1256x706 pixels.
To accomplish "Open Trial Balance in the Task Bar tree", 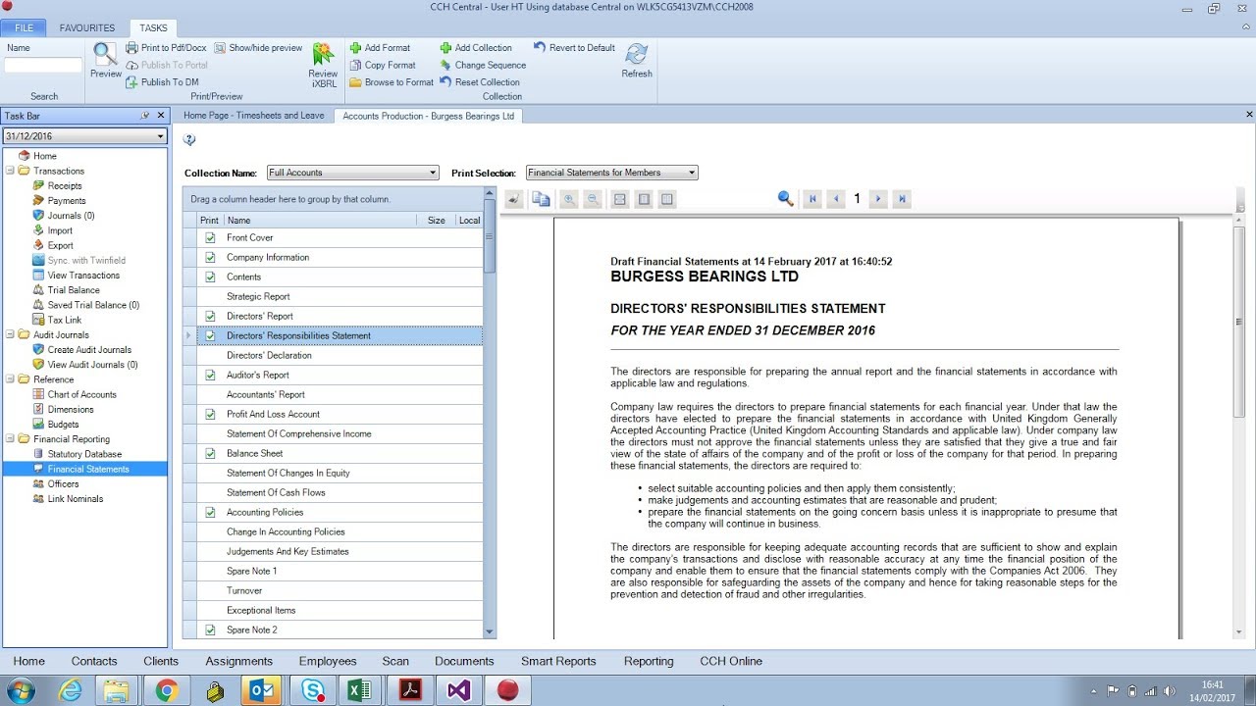I will click(x=74, y=290).
